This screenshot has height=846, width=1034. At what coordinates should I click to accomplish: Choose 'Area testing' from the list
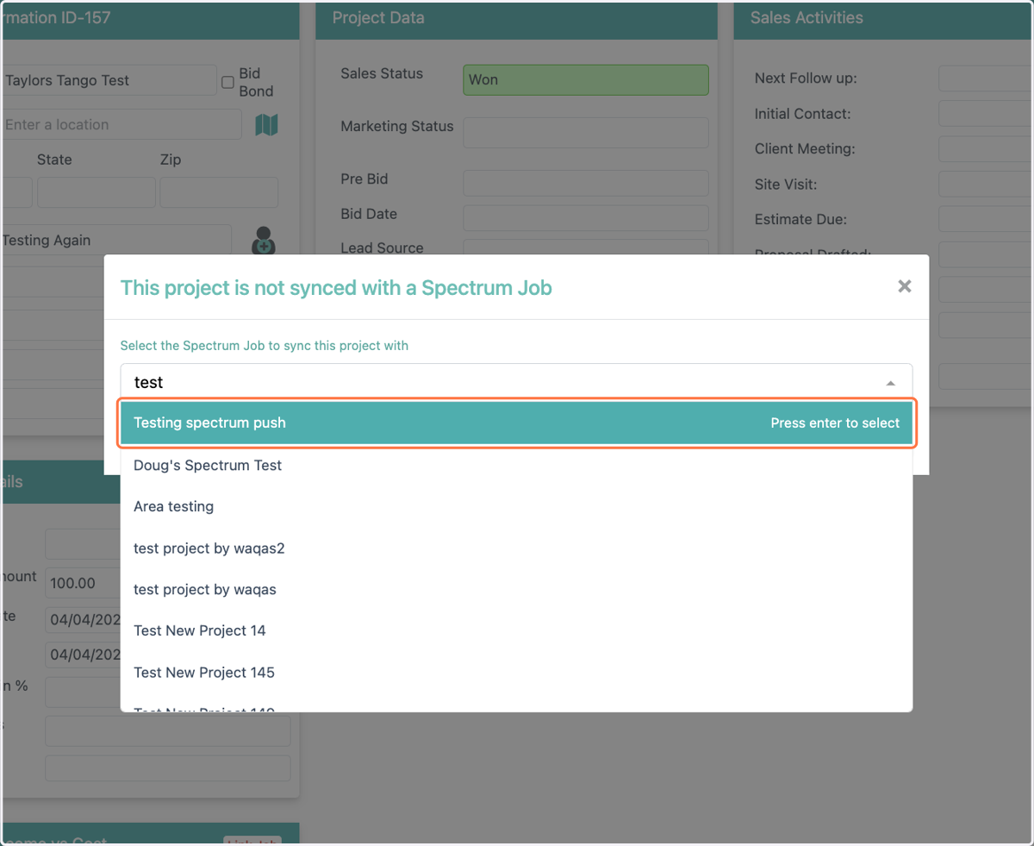tap(516, 506)
